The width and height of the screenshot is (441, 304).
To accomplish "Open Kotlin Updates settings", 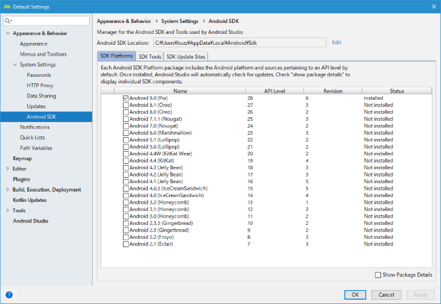I will coord(30,200).
